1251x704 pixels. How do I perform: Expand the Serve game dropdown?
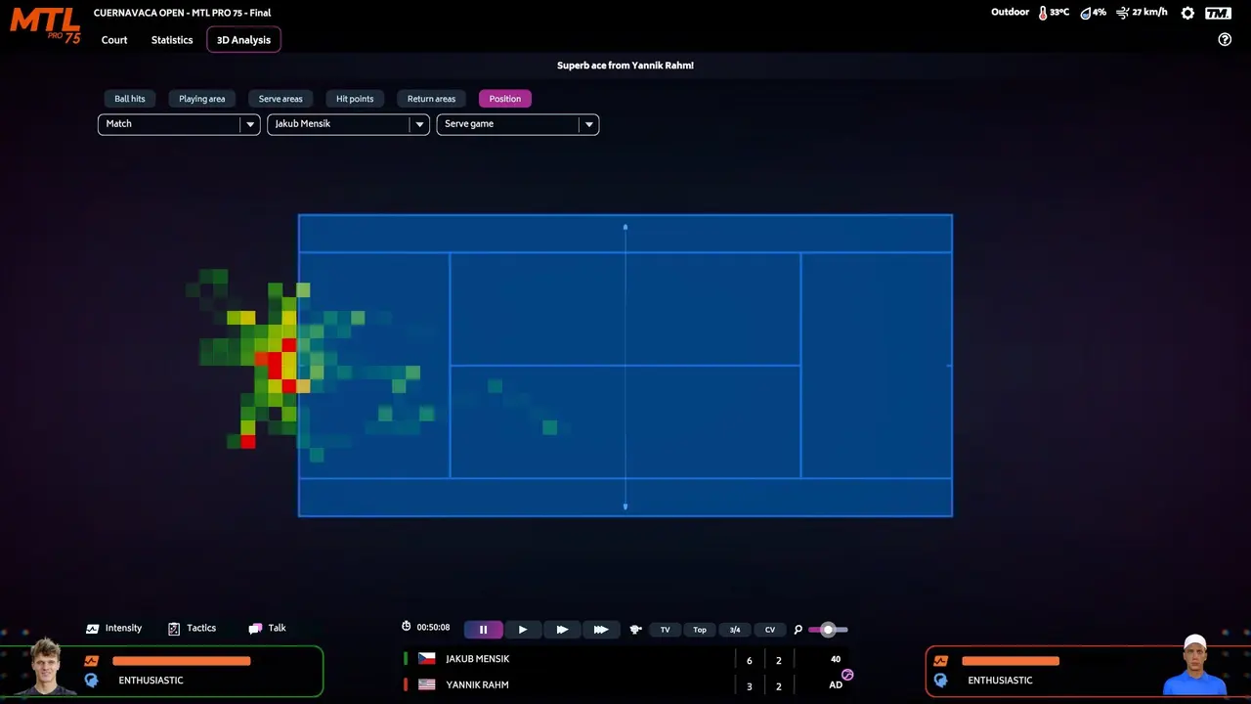click(x=517, y=124)
